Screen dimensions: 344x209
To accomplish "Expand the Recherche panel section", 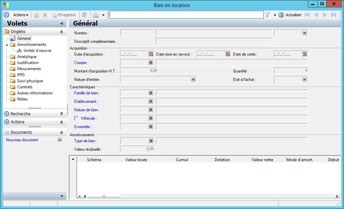I will coord(61,114).
